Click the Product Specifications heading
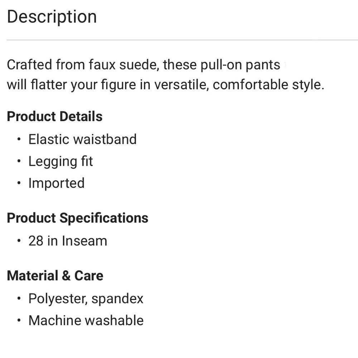This screenshot has width=358, height=358. (78, 218)
